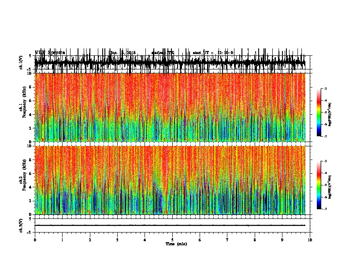The width and height of the screenshot is (349, 269).
Task: Click the ch.1 voltage waveform trace
Action: (170, 63)
